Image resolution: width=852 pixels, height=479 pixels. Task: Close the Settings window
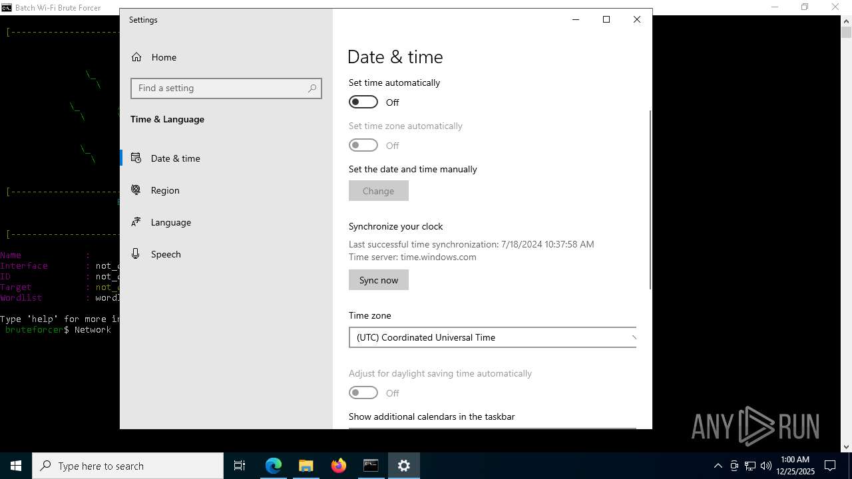(x=637, y=19)
